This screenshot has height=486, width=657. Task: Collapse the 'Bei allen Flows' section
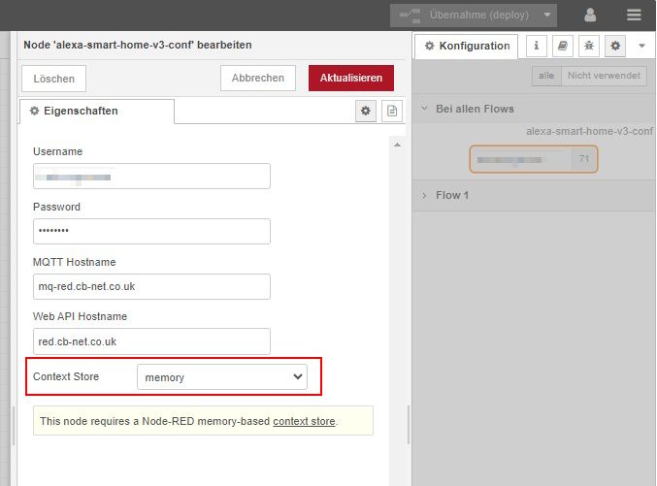pos(534,109)
